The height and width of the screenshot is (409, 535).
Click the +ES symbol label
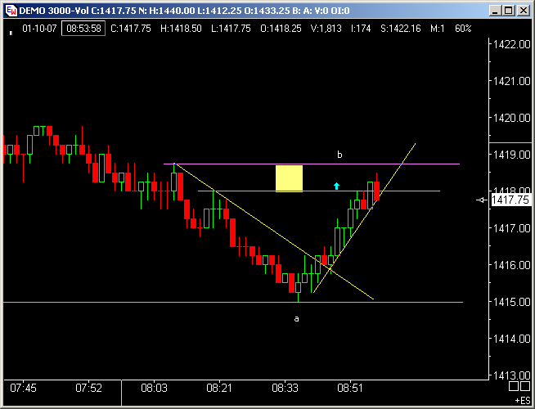click(x=522, y=401)
